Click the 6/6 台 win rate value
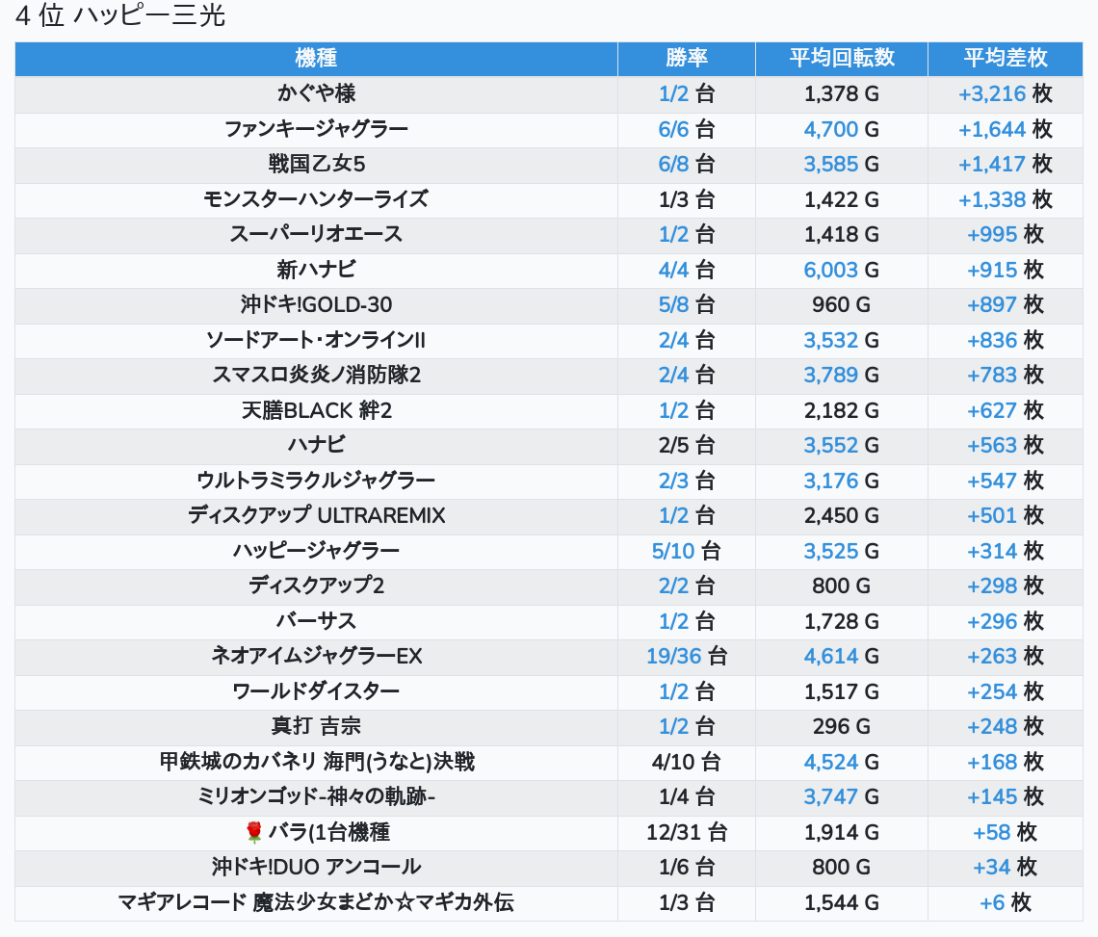The image size is (1098, 937). click(x=686, y=130)
